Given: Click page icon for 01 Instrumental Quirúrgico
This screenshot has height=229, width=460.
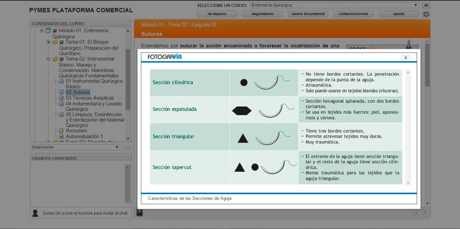Looking at the screenshot, I should [61, 81].
